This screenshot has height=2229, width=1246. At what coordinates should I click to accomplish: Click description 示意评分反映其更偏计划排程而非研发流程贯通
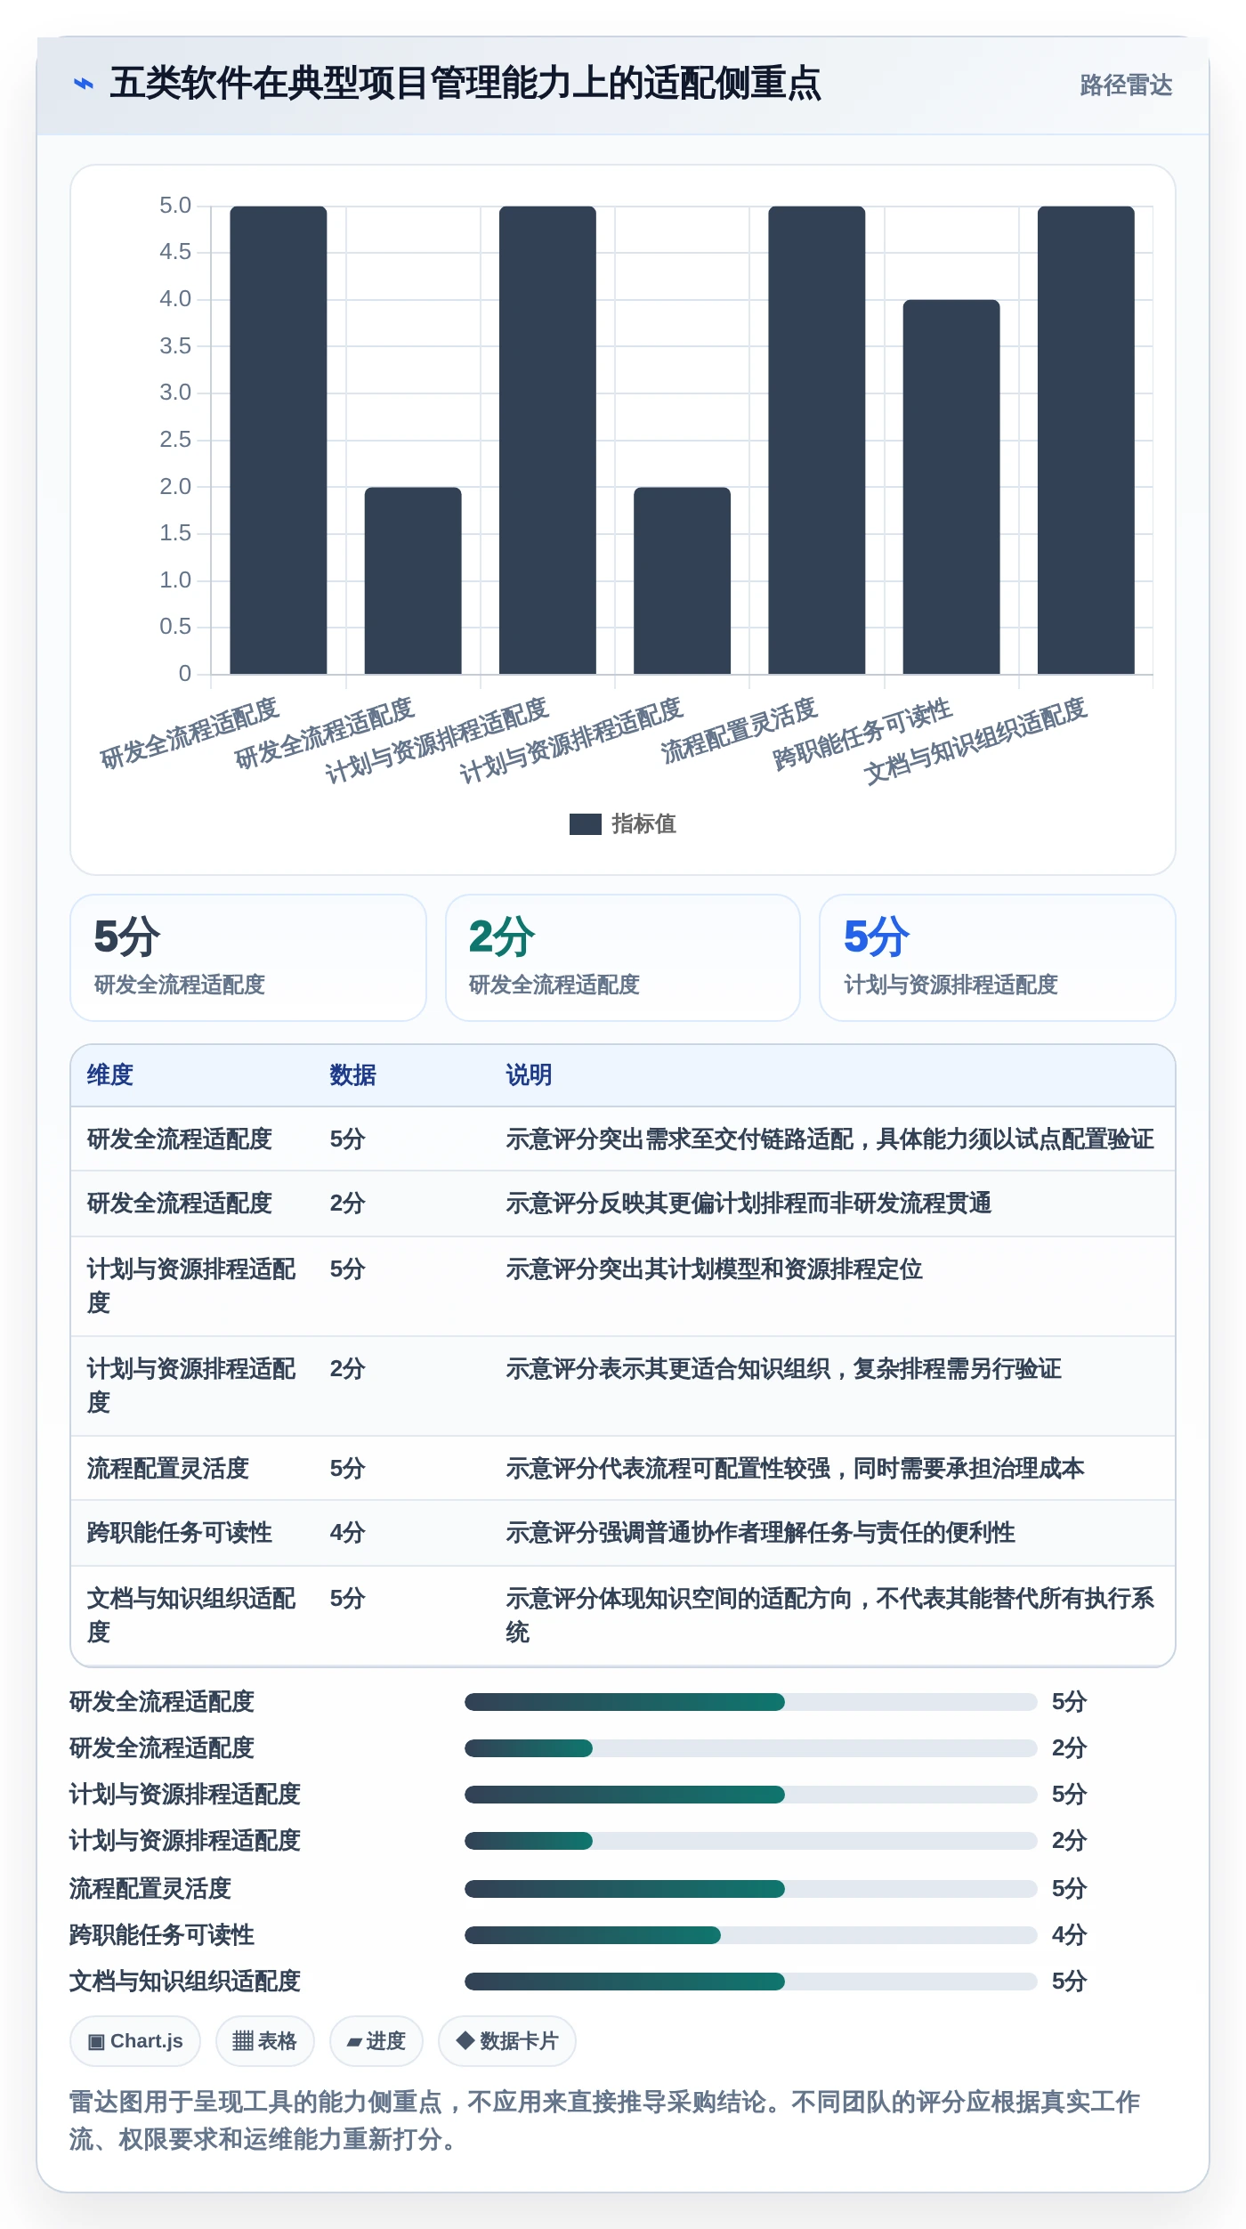(749, 1204)
